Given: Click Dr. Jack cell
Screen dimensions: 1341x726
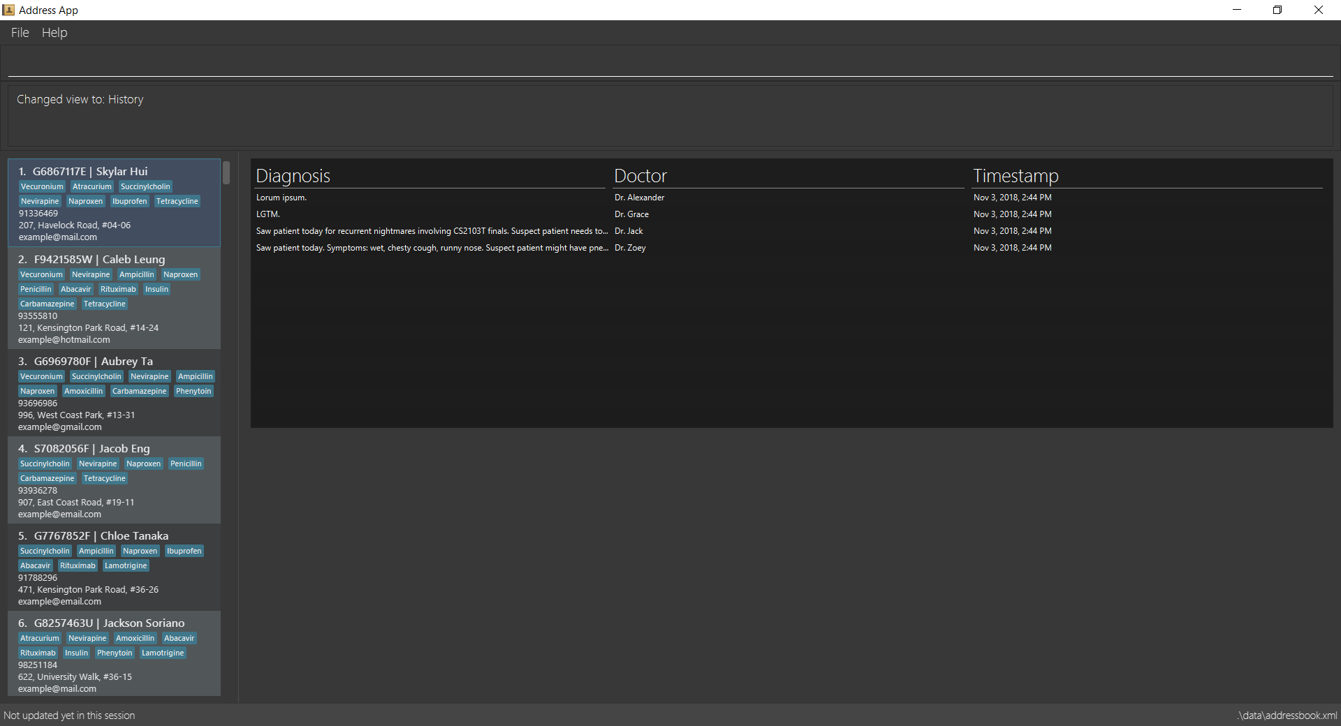Looking at the screenshot, I should tap(629, 231).
